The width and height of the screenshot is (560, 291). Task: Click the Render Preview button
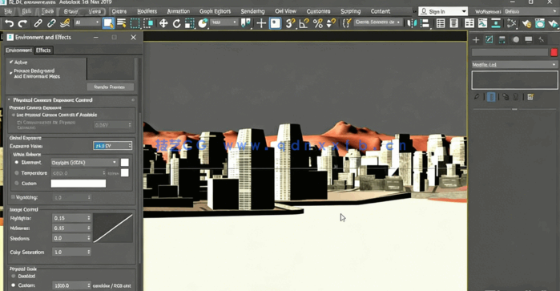(x=111, y=87)
